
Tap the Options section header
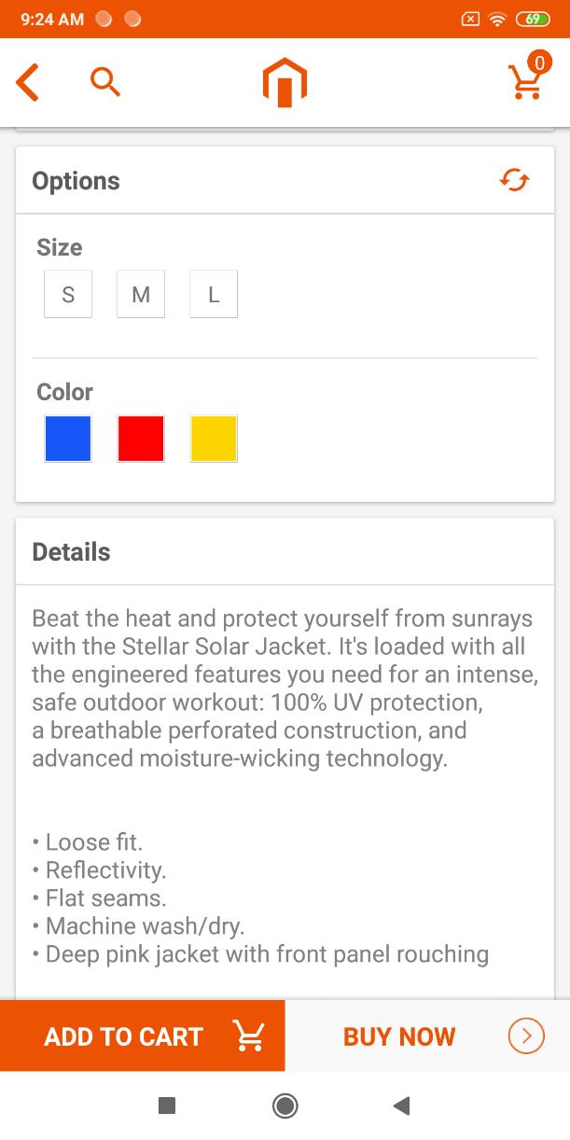click(x=76, y=181)
